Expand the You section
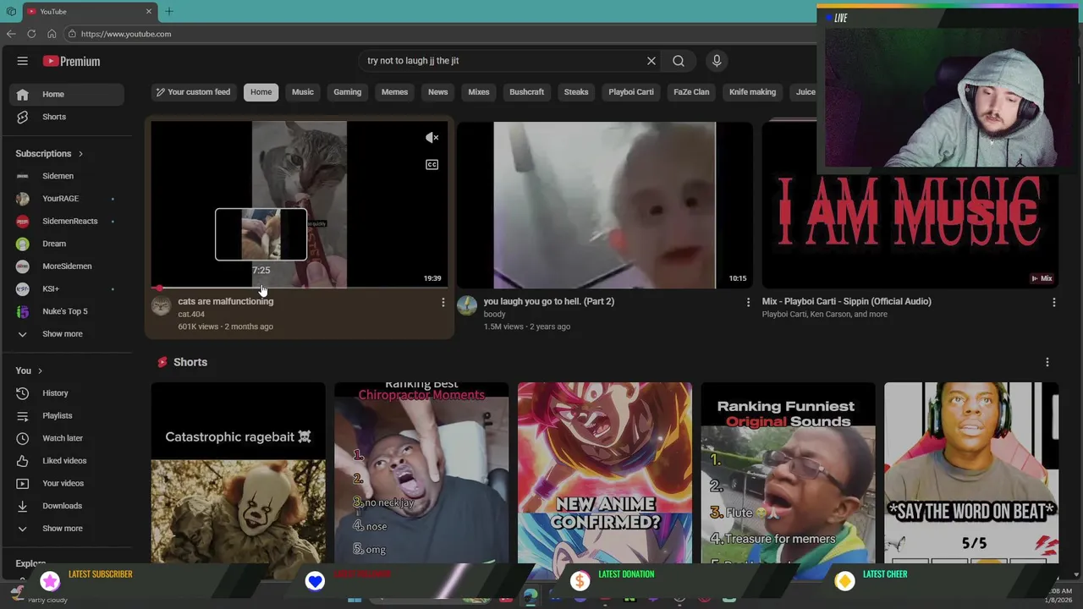1083x609 pixels. coord(29,370)
